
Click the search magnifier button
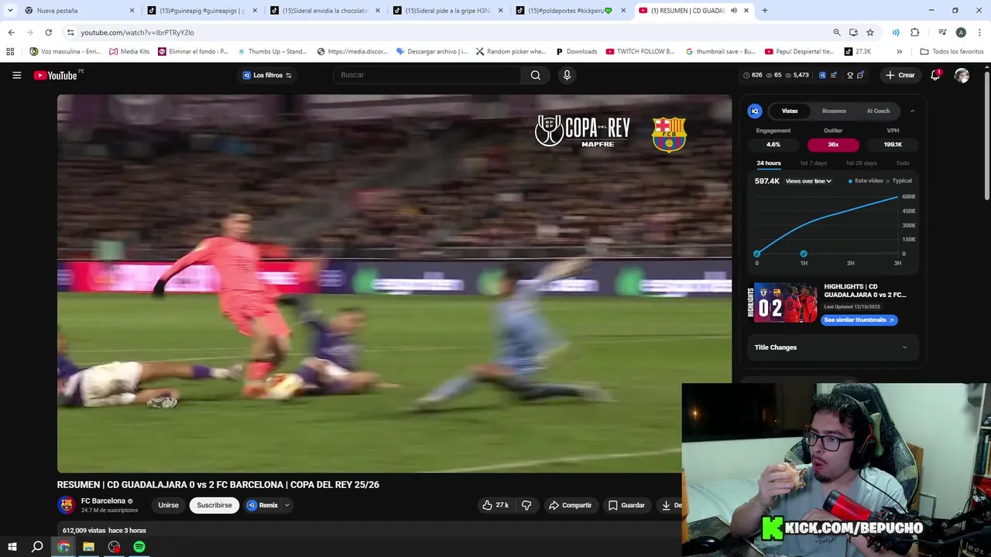point(535,75)
